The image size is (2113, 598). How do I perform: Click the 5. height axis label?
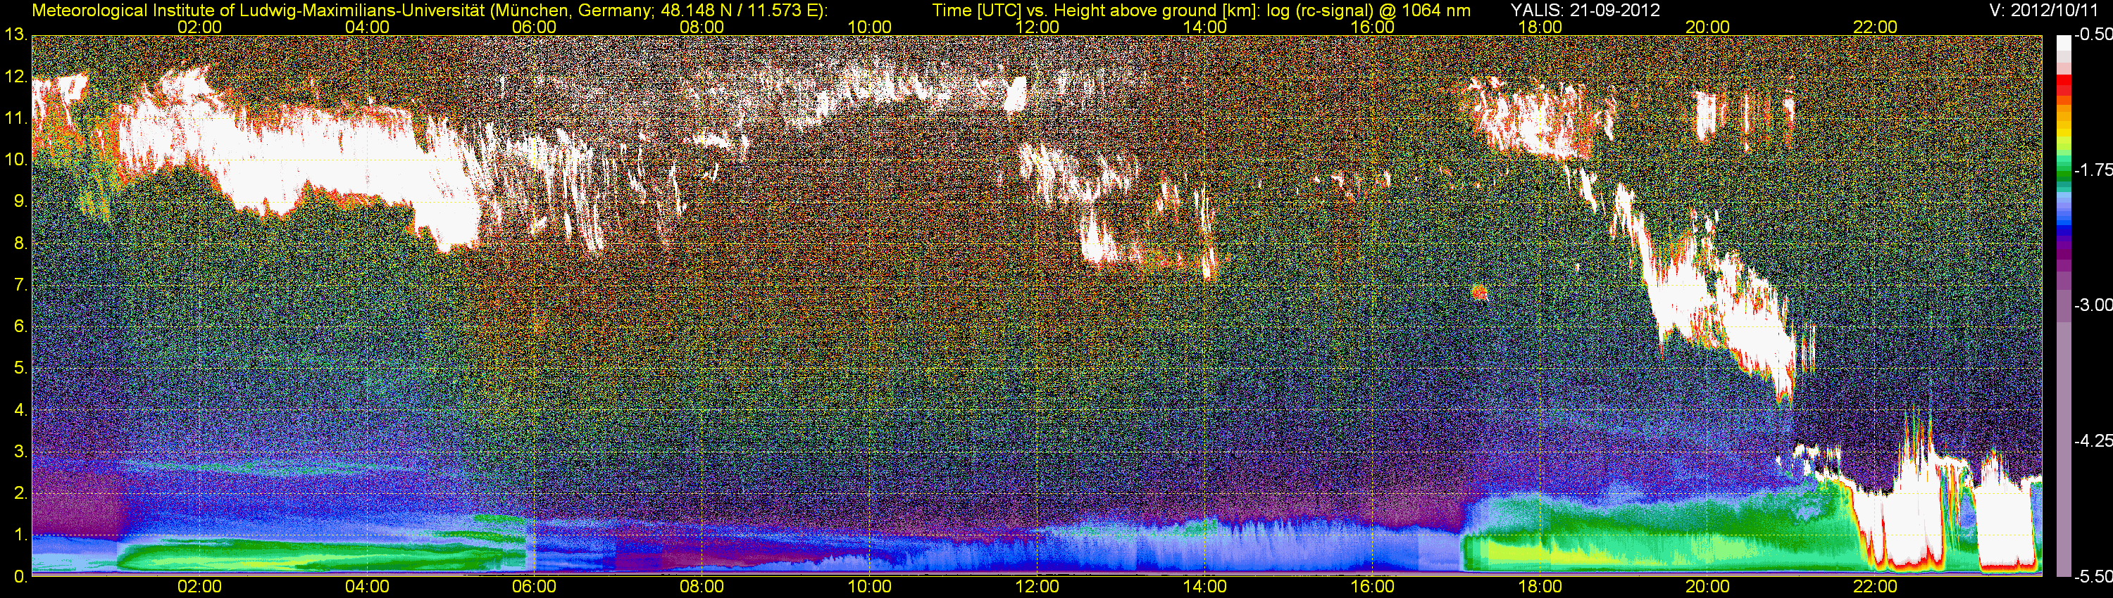point(20,369)
